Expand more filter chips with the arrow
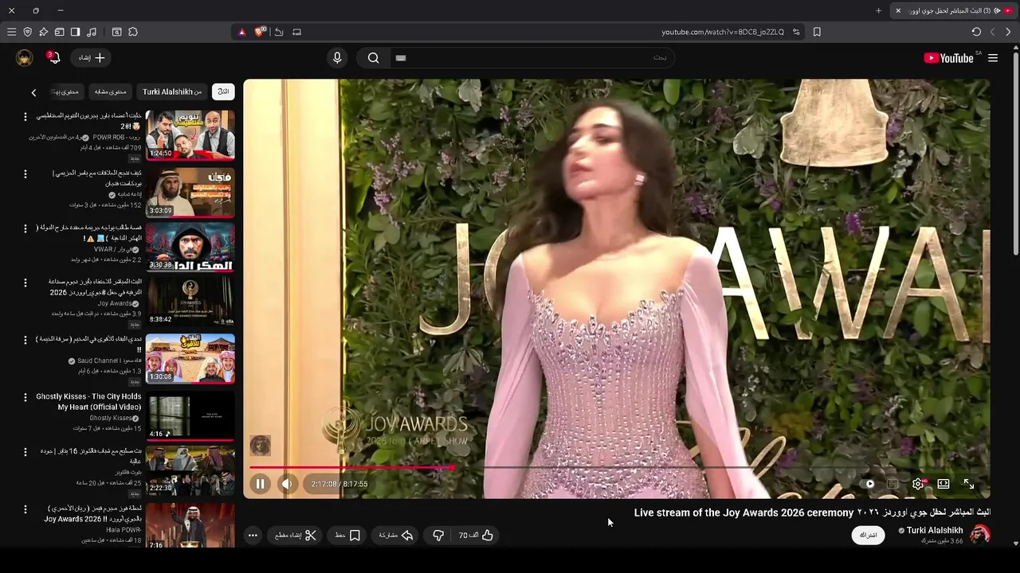1020x573 pixels. click(x=33, y=93)
